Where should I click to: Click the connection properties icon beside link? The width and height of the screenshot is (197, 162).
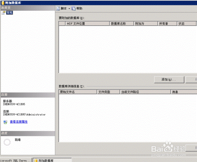point(5,122)
